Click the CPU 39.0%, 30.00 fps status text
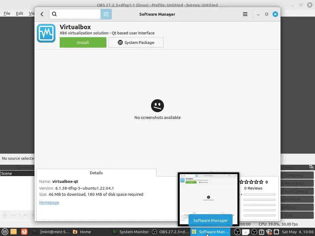 click(278, 224)
